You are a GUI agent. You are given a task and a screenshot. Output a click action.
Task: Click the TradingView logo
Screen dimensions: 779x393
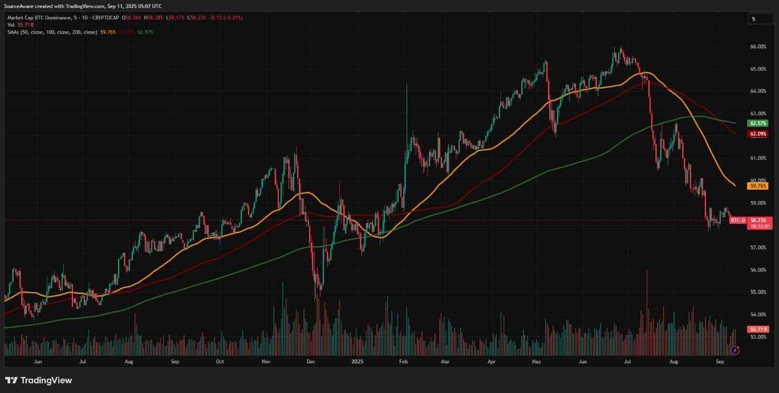[37, 380]
